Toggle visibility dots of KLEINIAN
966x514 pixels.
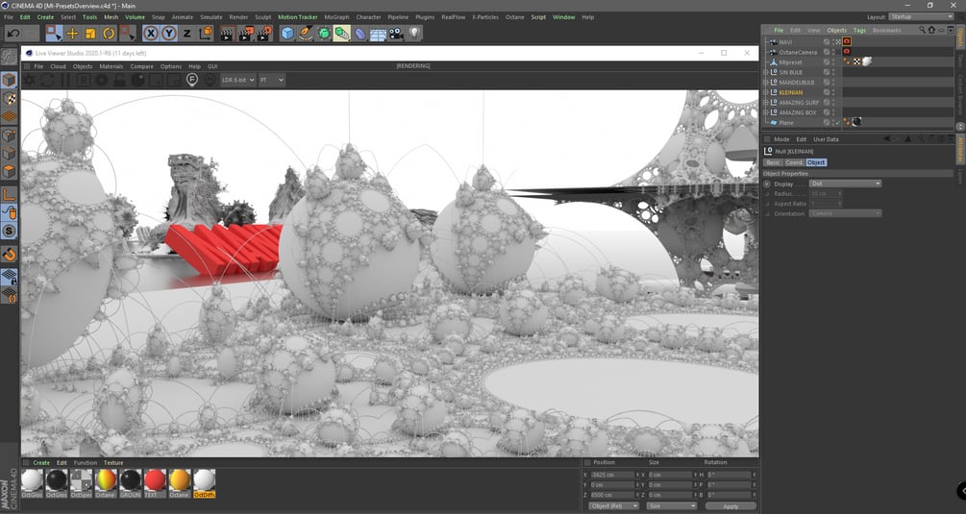coord(833,92)
